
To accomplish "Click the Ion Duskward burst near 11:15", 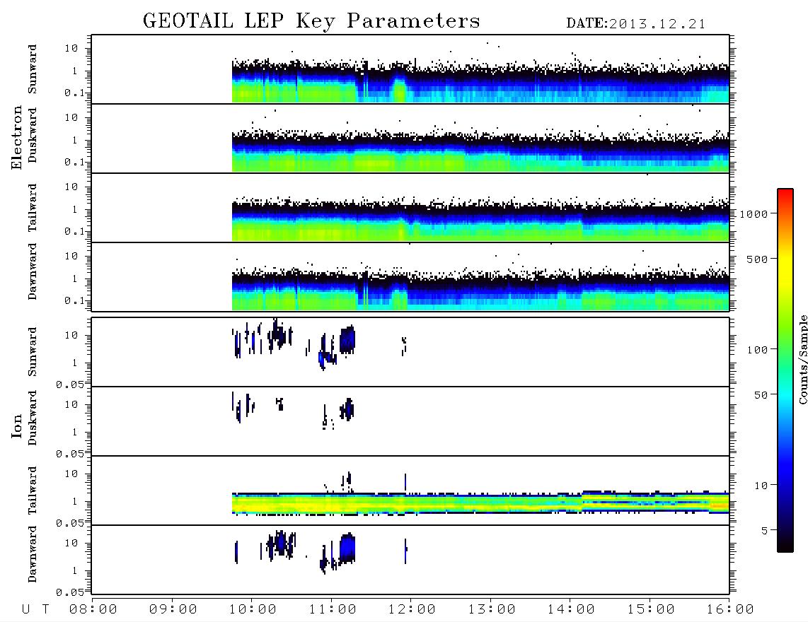I will click(348, 409).
